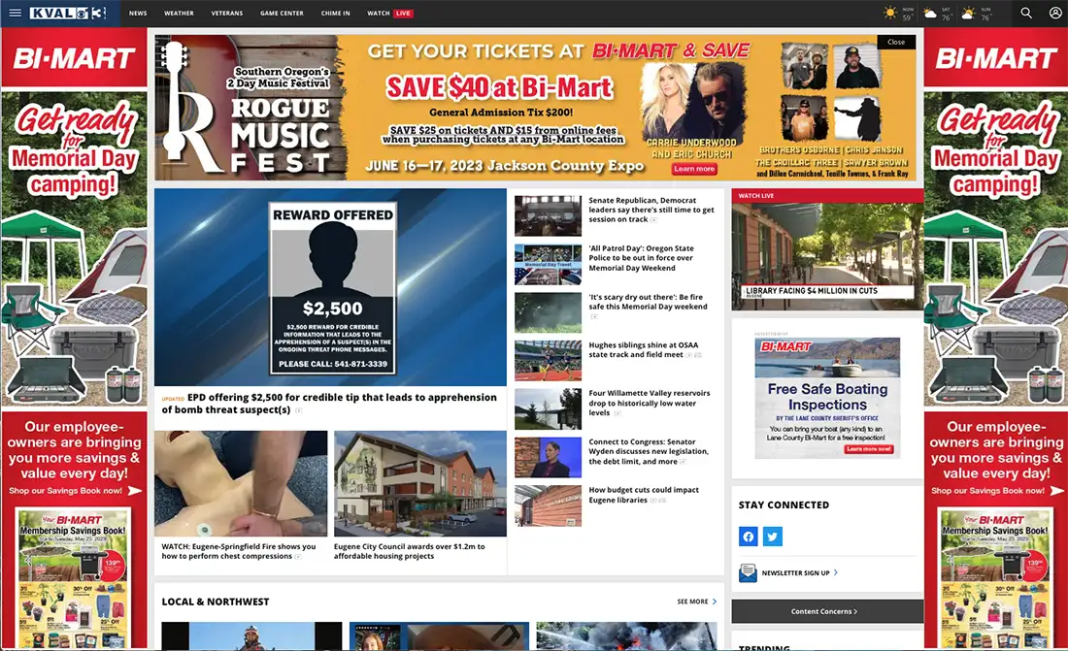Screen dimensions: 1068x651
Task: Open the Content Concerns button
Action: (x=827, y=611)
